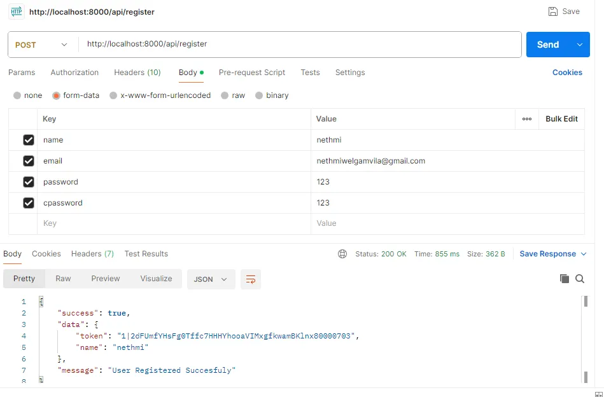Click the request method icon beside the URL tab
The height and width of the screenshot is (397, 604).
point(16,11)
